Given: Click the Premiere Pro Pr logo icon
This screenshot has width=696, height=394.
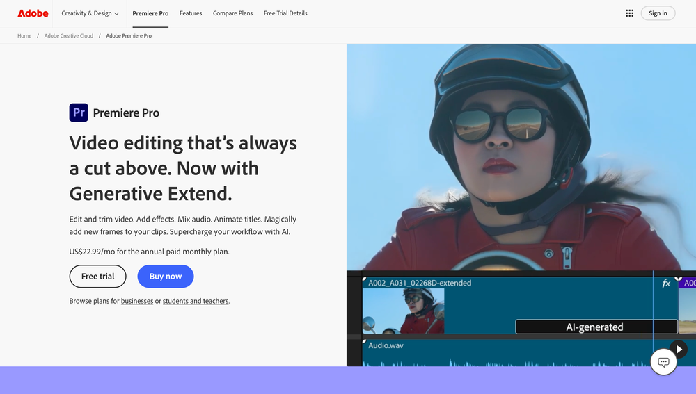Looking at the screenshot, I should [79, 113].
